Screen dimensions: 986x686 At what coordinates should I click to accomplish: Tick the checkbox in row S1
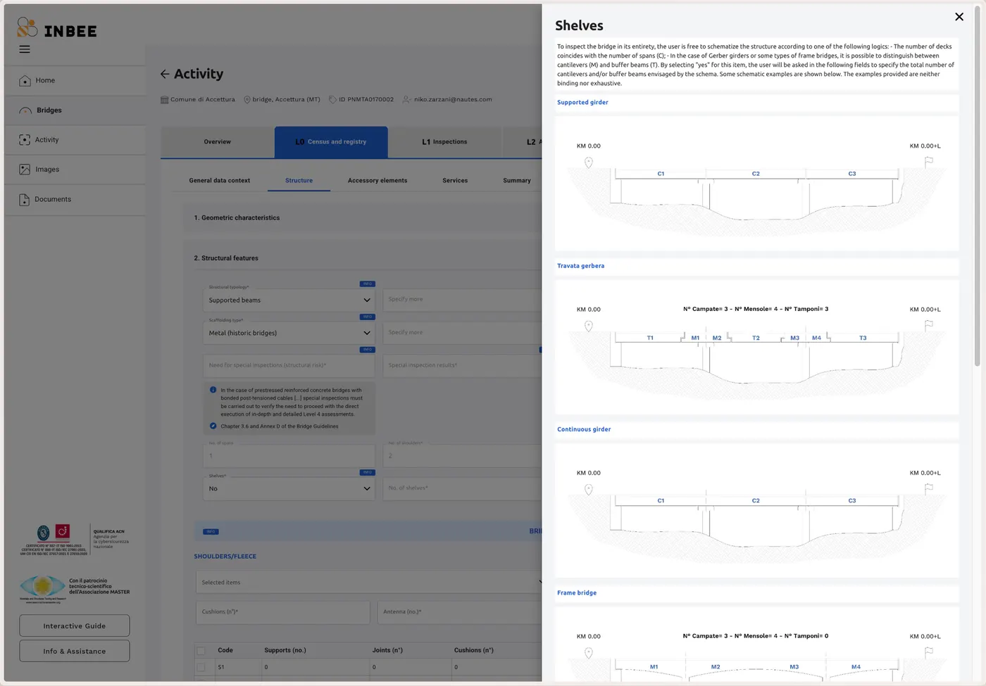(201, 667)
